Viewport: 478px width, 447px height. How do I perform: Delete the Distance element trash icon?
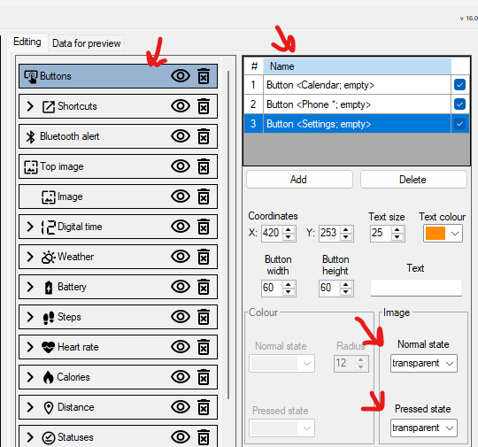click(204, 407)
